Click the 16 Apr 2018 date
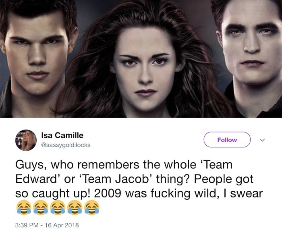The image size is (282, 235). point(62,225)
